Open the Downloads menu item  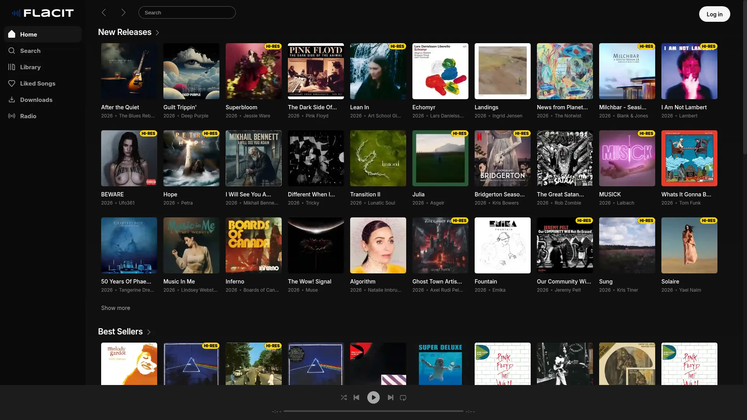43,100
